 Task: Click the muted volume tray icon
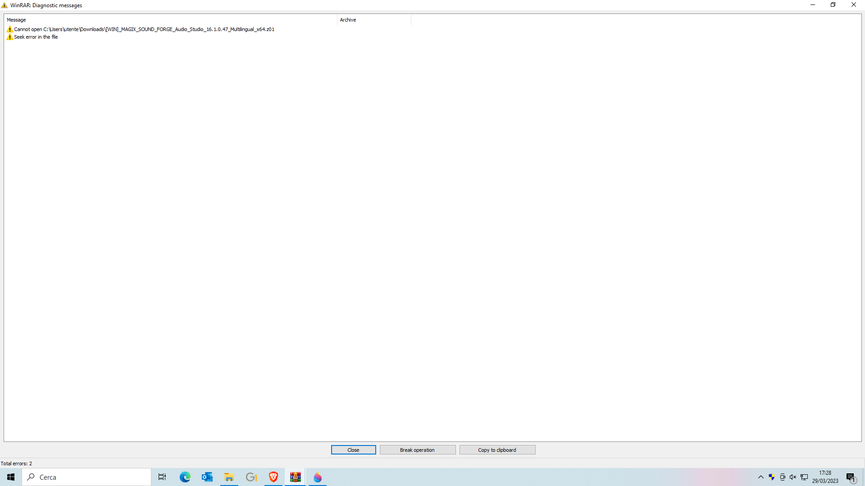[x=793, y=477]
